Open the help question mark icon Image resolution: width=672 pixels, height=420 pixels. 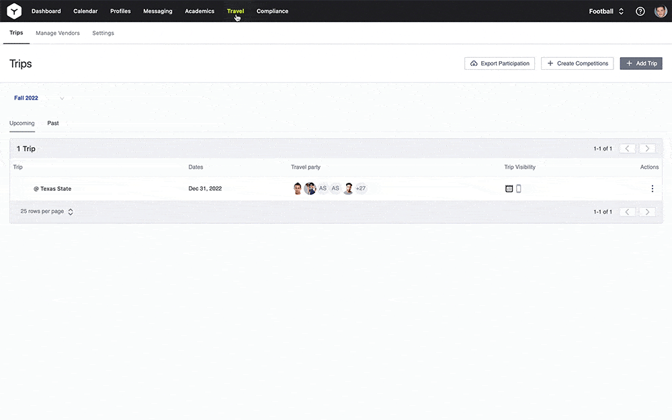click(x=640, y=11)
